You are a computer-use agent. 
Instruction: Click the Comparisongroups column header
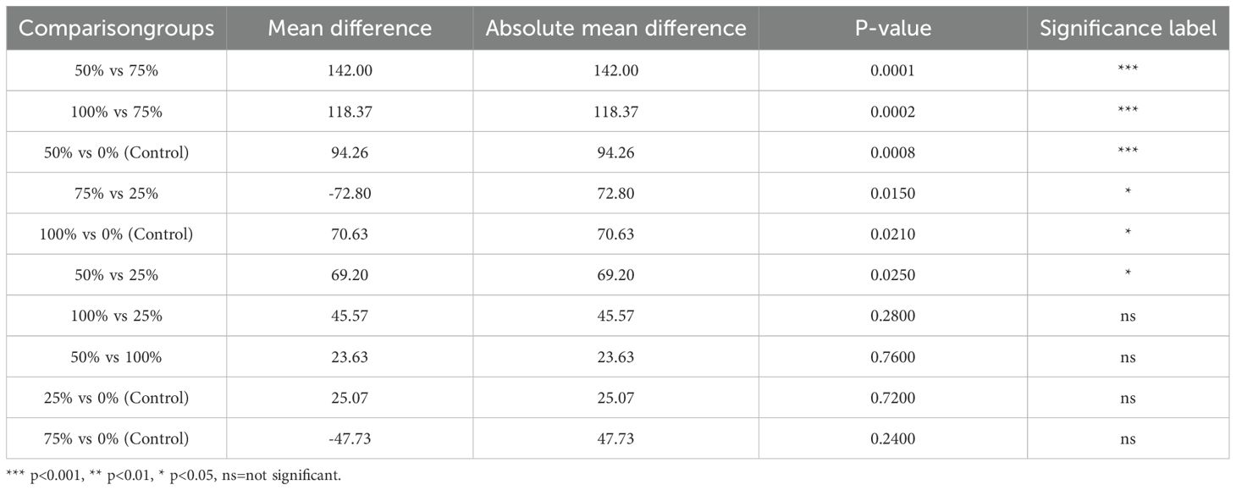117,28
